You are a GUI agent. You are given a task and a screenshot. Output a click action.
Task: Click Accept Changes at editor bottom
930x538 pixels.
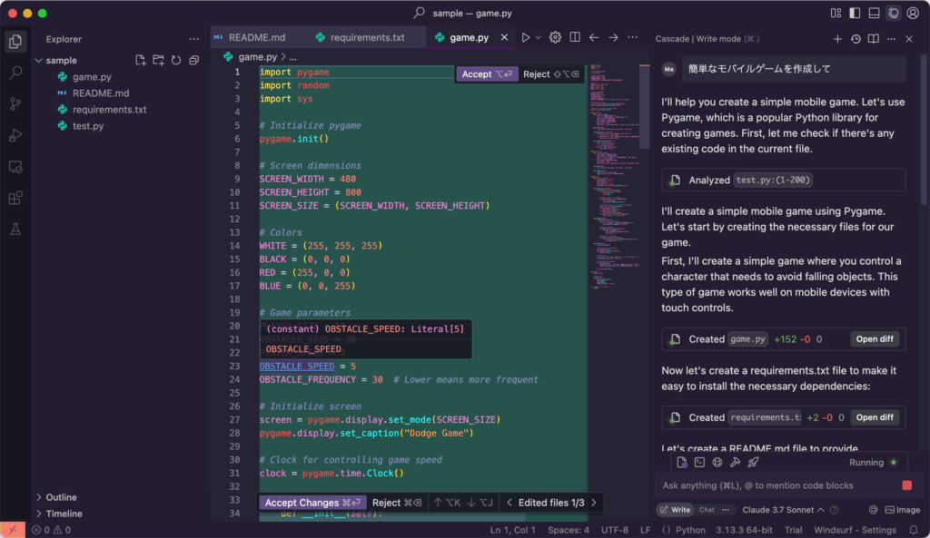pyautogui.click(x=312, y=503)
